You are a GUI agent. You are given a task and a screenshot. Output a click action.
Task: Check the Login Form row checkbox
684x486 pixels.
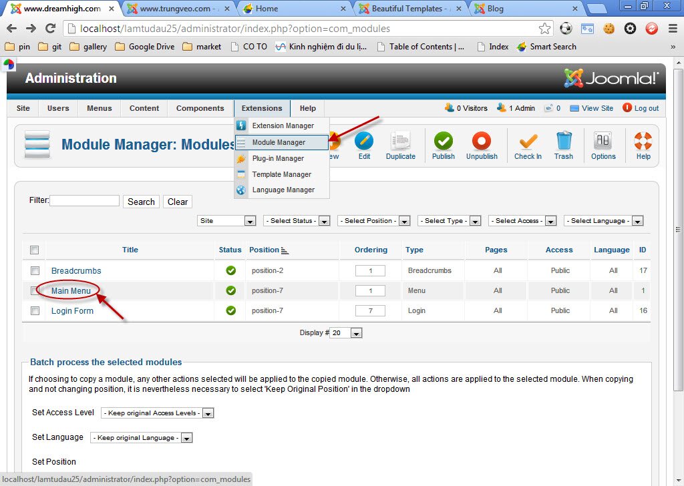tap(35, 310)
